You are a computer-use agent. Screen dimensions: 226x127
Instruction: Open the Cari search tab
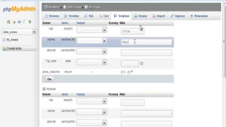104,16
